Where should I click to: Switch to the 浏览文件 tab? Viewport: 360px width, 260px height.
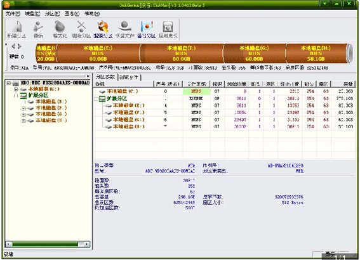[129, 77]
